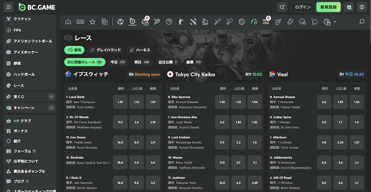Switch to グレイハウンド tab
The image size is (371, 192).
tap(106, 50)
